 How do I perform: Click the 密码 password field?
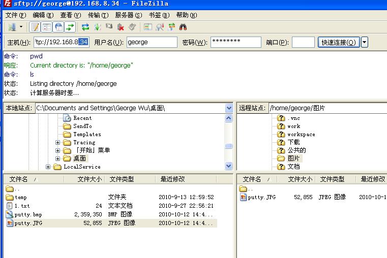pyautogui.click(x=235, y=42)
